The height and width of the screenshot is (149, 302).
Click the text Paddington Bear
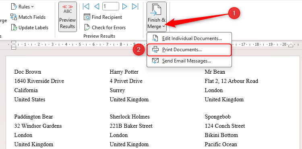(x=33, y=117)
